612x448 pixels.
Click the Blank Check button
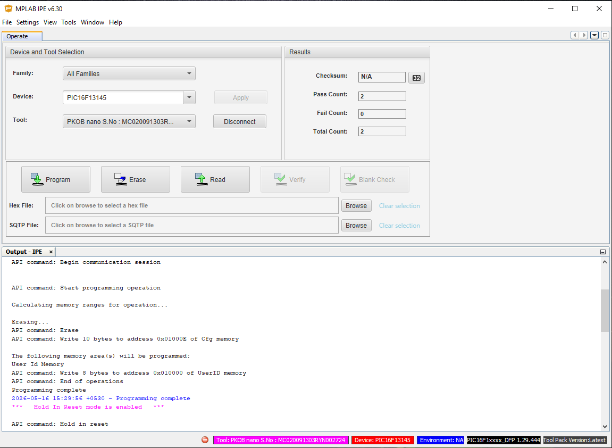[375, 179]
